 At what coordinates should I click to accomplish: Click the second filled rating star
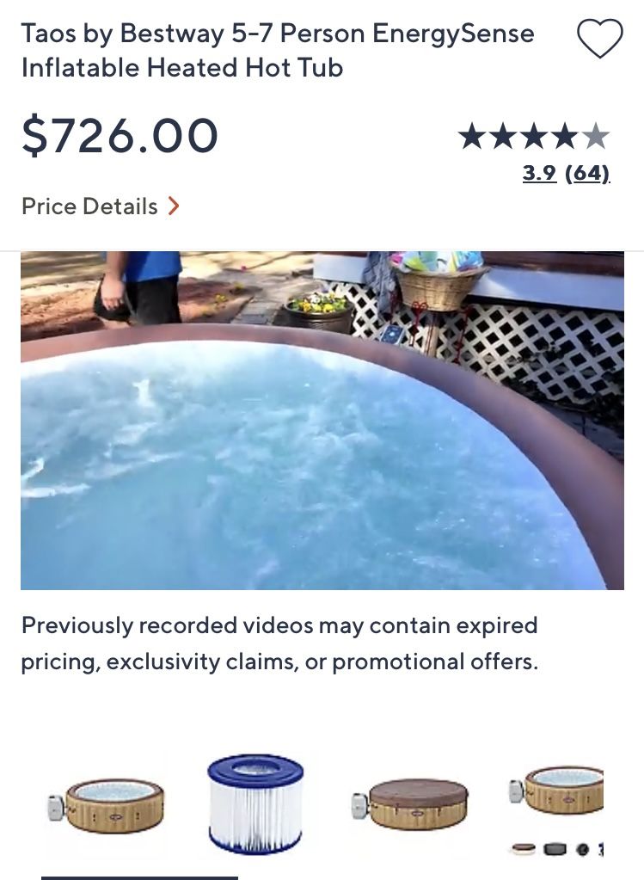point(503,136)
